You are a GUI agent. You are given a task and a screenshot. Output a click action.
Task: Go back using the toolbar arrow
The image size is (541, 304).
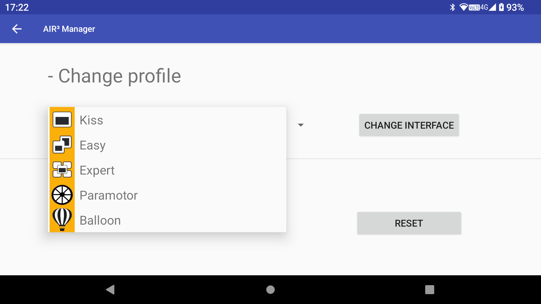pos(17,29)
